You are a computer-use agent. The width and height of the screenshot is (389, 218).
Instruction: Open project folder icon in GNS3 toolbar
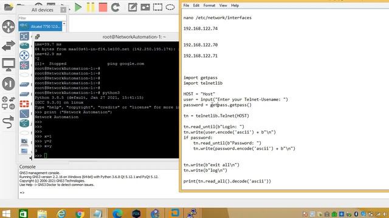(8, 7)
